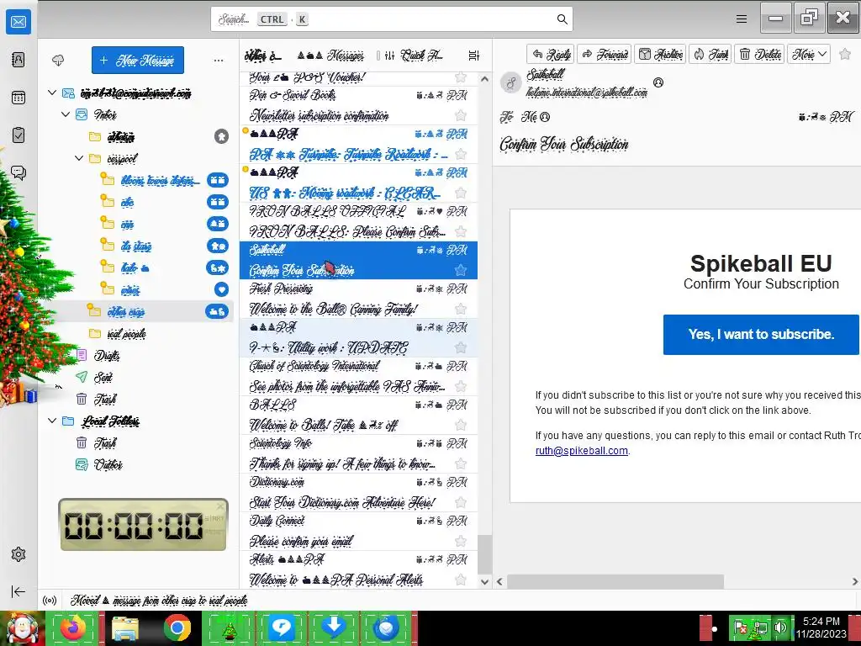
Task: Open the Church of Scientology International email
Action: pos(358,376)
